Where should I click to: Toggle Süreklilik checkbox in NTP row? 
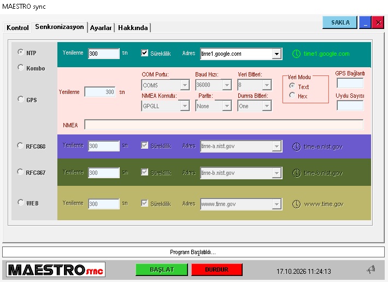click(x=144, y=52)
